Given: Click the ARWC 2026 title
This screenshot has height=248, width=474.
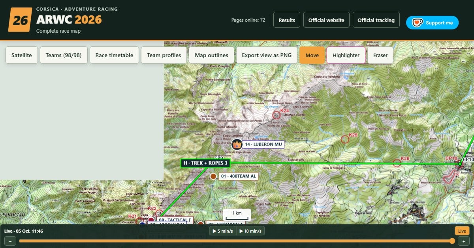Looking at the screenshot, I should pyautogui.click(x=69, y=20).
